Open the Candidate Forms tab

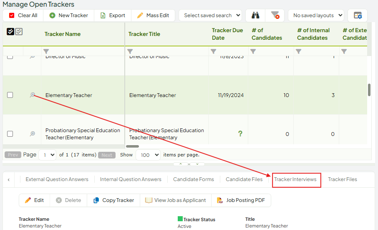point(194,179)
